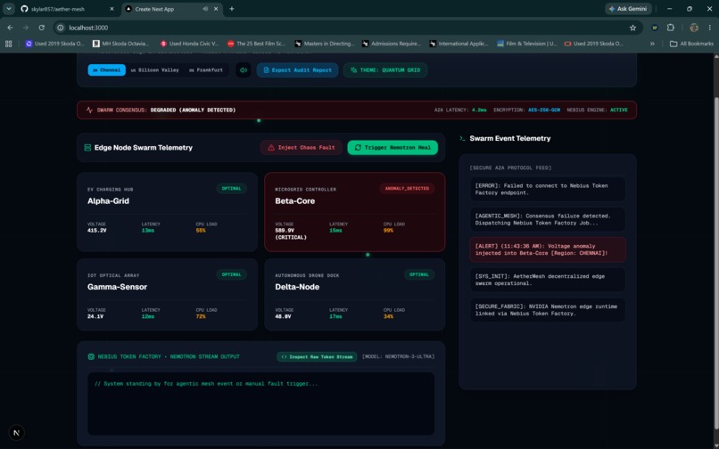Screen dimensions: 719x449
Task: Click the OPTIMAL badge on Gamma-Sensor
Action: click(x=232, y=274)
